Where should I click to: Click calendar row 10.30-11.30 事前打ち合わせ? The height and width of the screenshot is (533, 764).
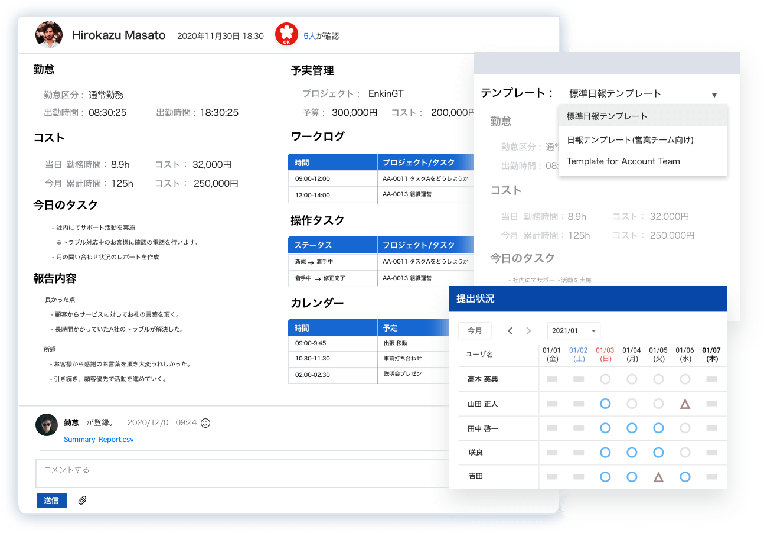tap(368, 359)
